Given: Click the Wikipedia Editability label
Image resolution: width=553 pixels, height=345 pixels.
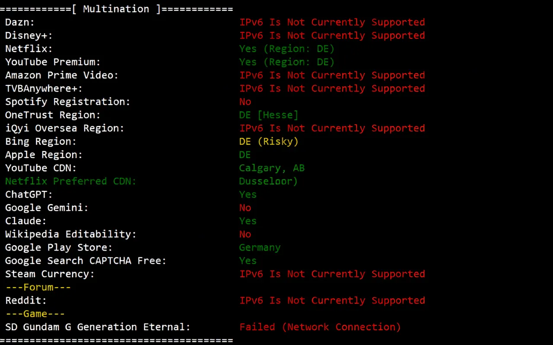Looking at the screenshot, I should click(70, 234).
